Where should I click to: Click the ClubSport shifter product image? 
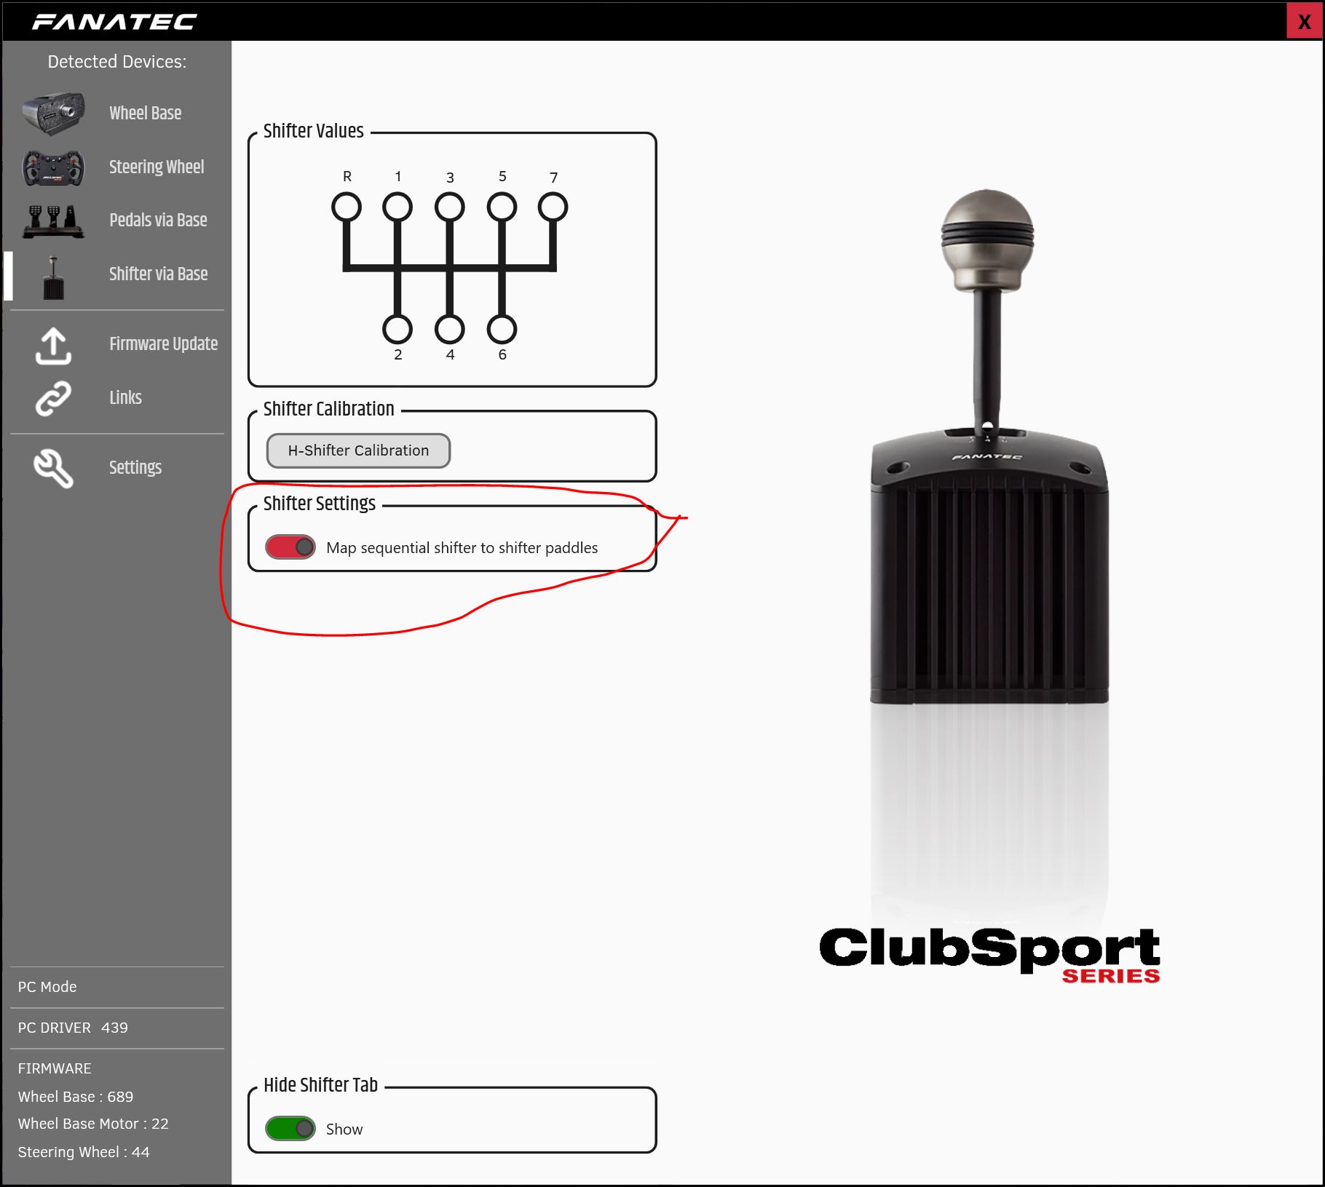pyautogui.click(x=989, y=446)
